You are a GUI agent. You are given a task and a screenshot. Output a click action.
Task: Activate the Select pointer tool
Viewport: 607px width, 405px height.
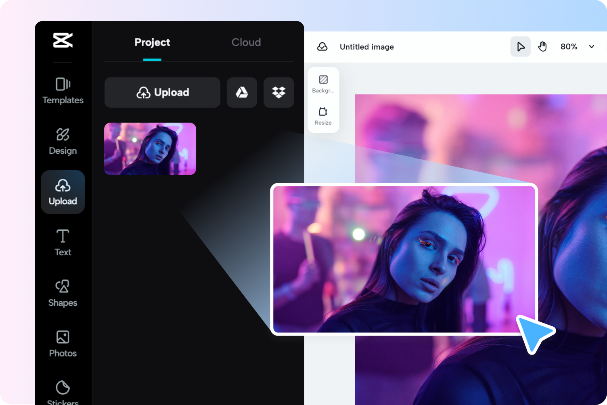tap(521, 47)
